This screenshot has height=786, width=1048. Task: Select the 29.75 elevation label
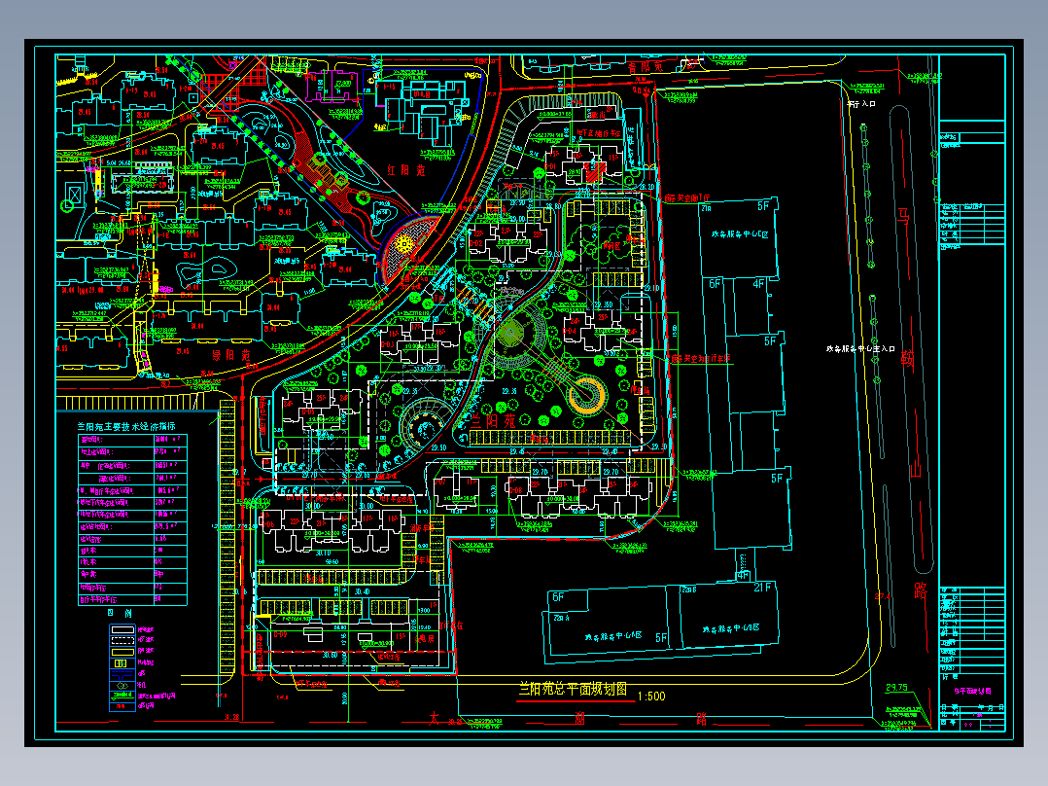coord(896,687)
